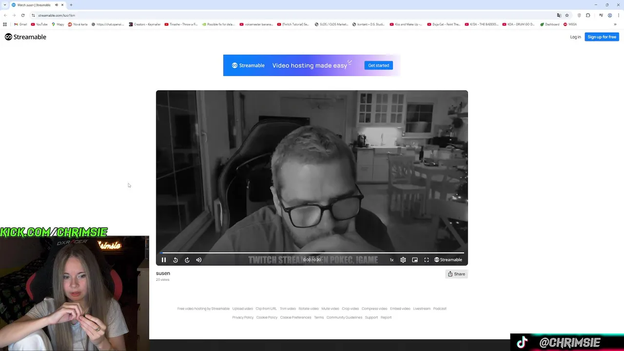Mute the video player volume

(199, 260)
